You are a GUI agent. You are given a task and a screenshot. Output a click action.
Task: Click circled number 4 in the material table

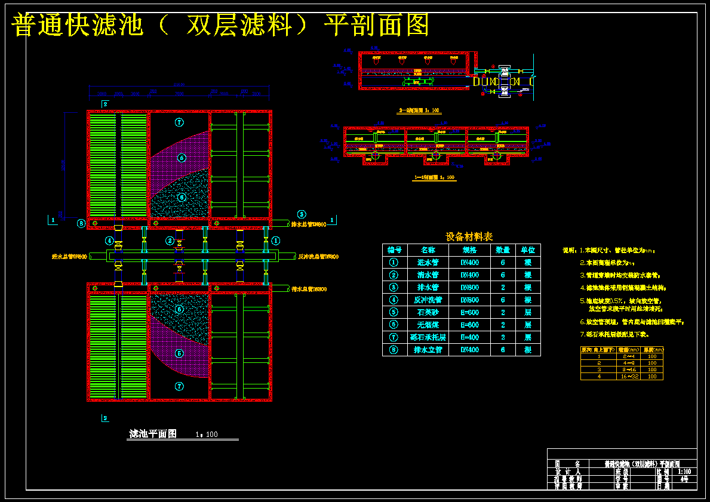coord(394,300)
